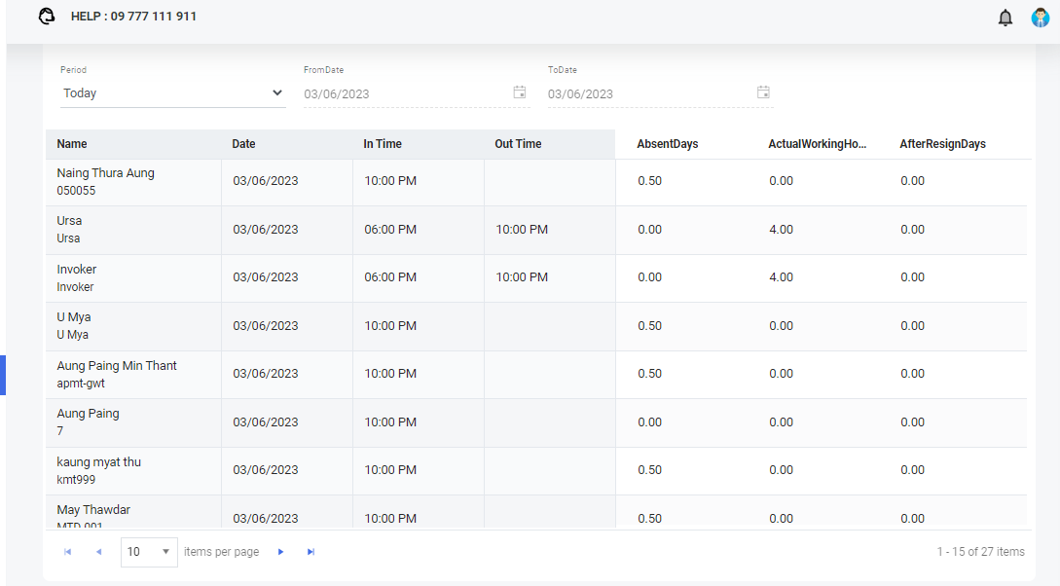The image size is (1060, 586).
Task: Click the FromDate input field
Action: point(406,94)
